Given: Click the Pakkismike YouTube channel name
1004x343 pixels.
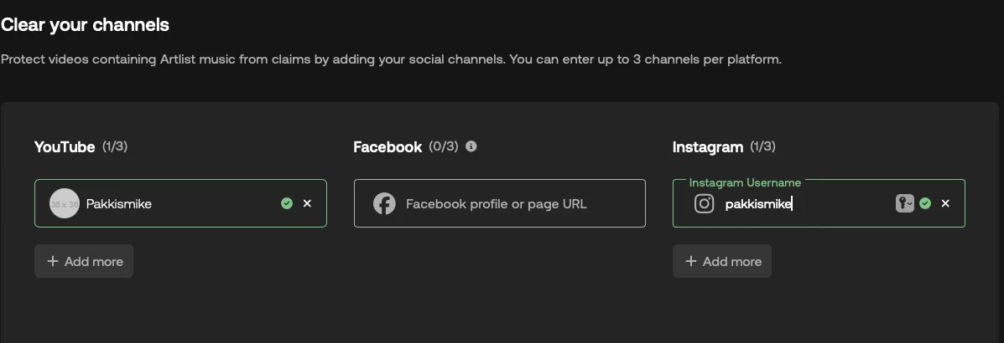Looking at the screenshot, I should tap(119, 203).
